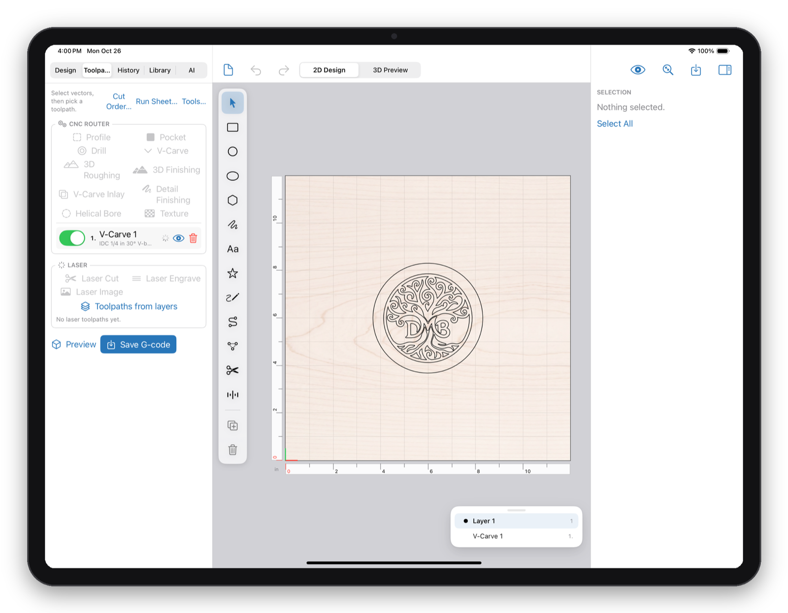The height and width of the screenshot is (613, 788).
Task: Pick the star shape tool
Action: pyautogui.click(x=232, y=273)
